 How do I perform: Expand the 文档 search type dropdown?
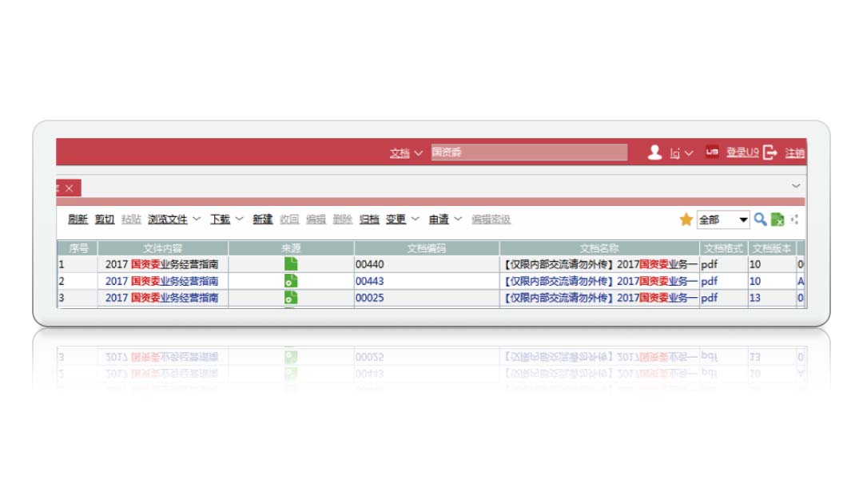[406, 153]
